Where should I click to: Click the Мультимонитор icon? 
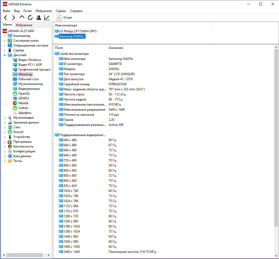coord(15,84)
